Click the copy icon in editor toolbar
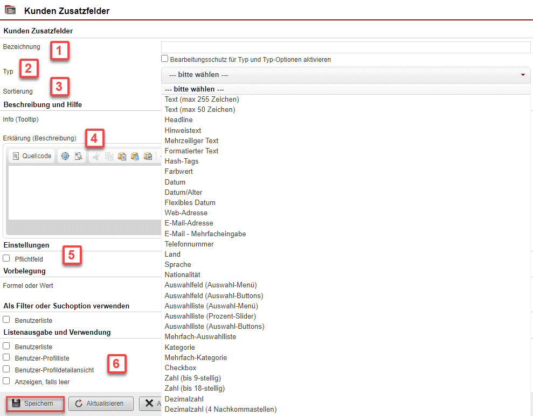 pyautogui.click(x=109, y=156)
